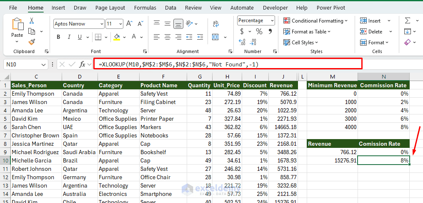Apply Accounting Number Format dollar sign

pyautogui.click(x=242, y=31)
